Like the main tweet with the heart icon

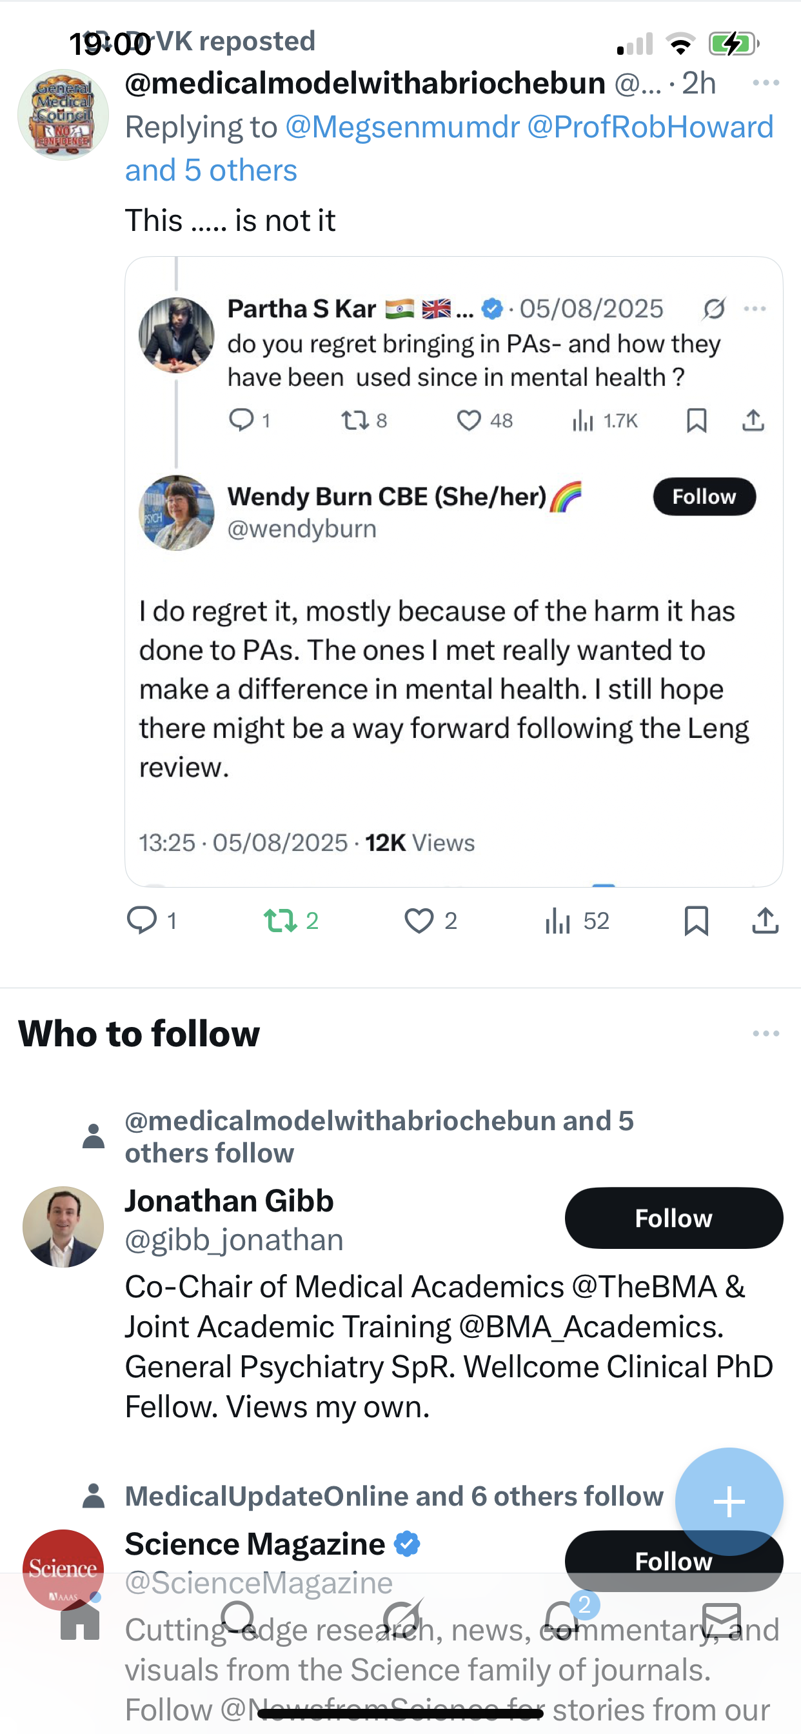click(419, 920)
